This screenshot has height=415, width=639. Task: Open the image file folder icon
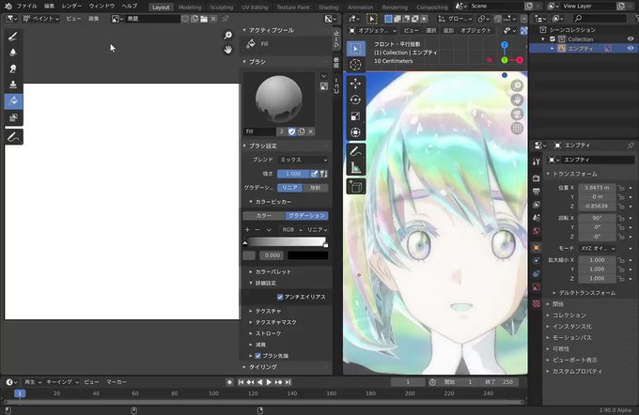tap(204, 19)
